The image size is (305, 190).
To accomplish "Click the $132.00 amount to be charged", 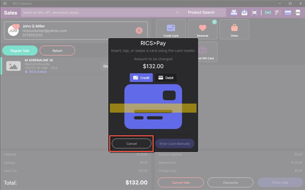I will tap(153, 66).
